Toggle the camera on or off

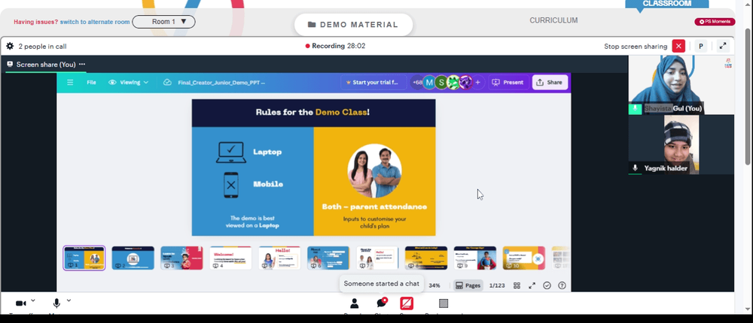pyautogui.click(x=20, y=303)
